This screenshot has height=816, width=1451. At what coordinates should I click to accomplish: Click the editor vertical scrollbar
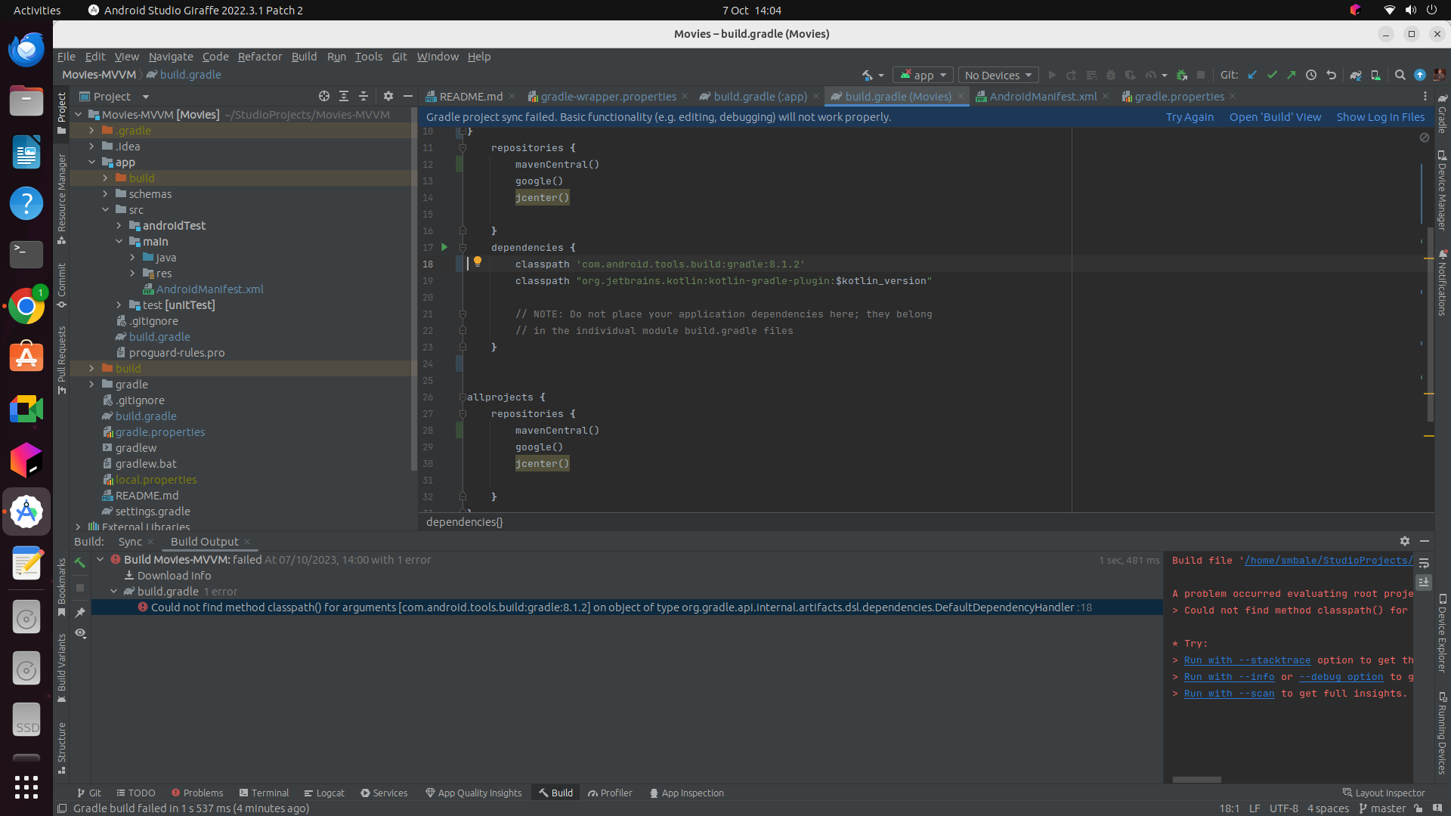pyautogui.click(x=1430, y=325)
